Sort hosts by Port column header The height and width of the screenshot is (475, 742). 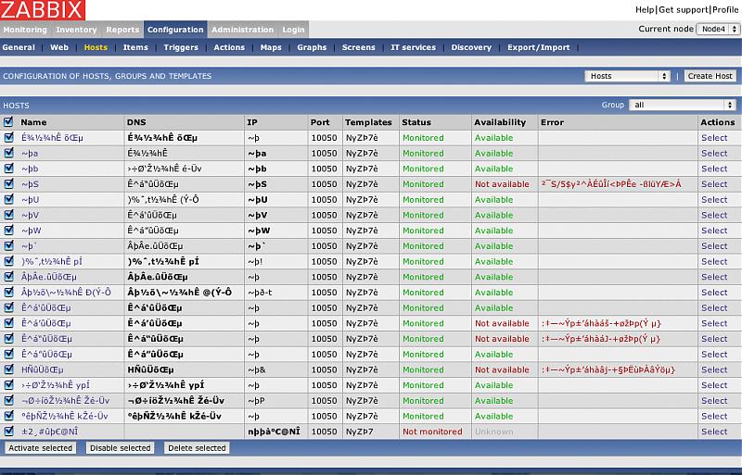click(x=320, y=122)
